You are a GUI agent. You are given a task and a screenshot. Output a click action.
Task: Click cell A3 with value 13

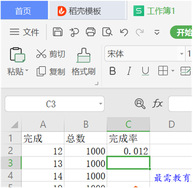tap(43, 163)
